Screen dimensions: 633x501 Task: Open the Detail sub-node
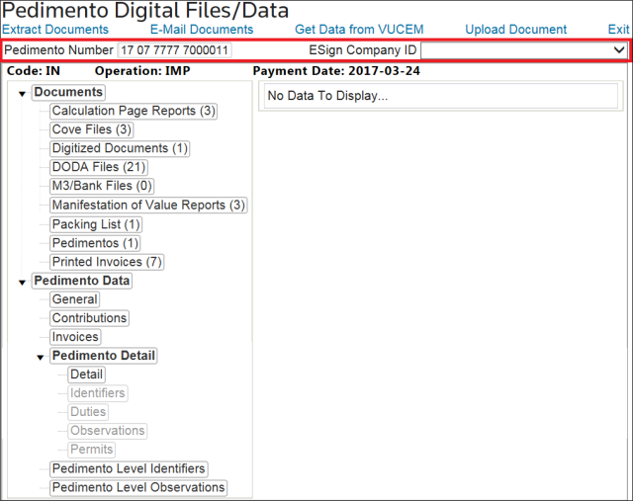[86, 375]
